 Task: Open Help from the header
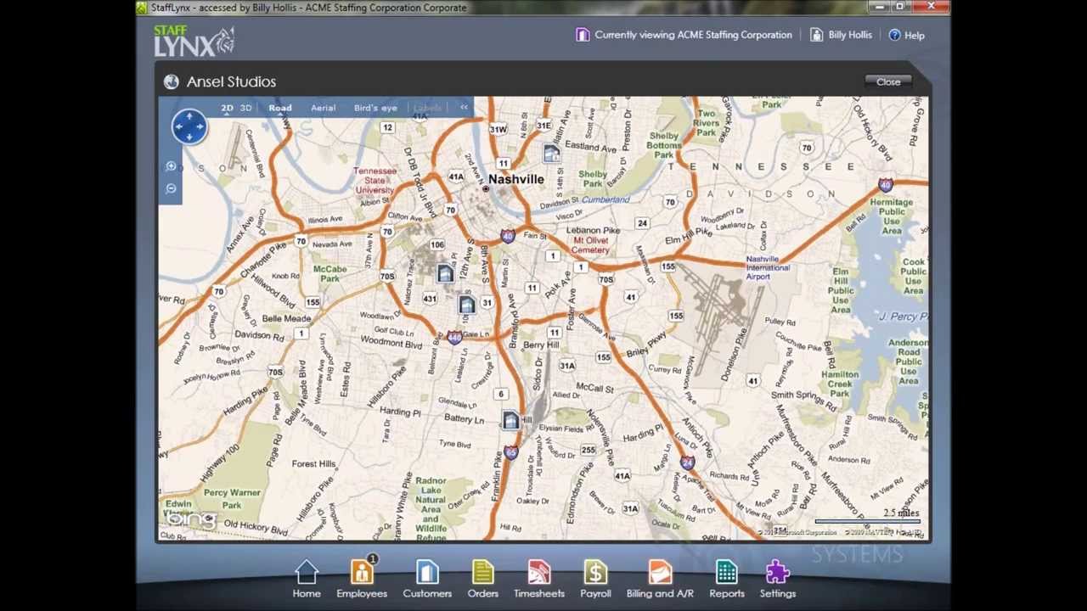[x=906, y=35]
